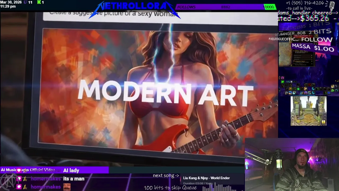Click the audio visualizer bars below the song
Viewport: 339px width, 191px height.
coord(223,187)
